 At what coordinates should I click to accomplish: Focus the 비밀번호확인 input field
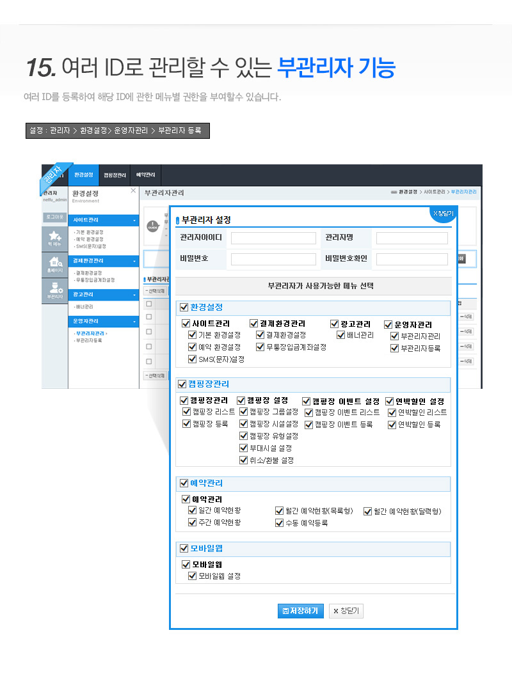click(412, 259)
